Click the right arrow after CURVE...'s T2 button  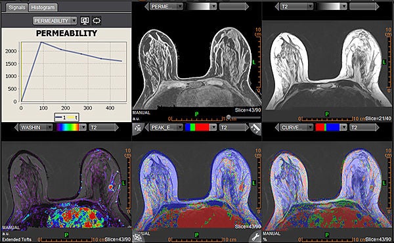377,127
